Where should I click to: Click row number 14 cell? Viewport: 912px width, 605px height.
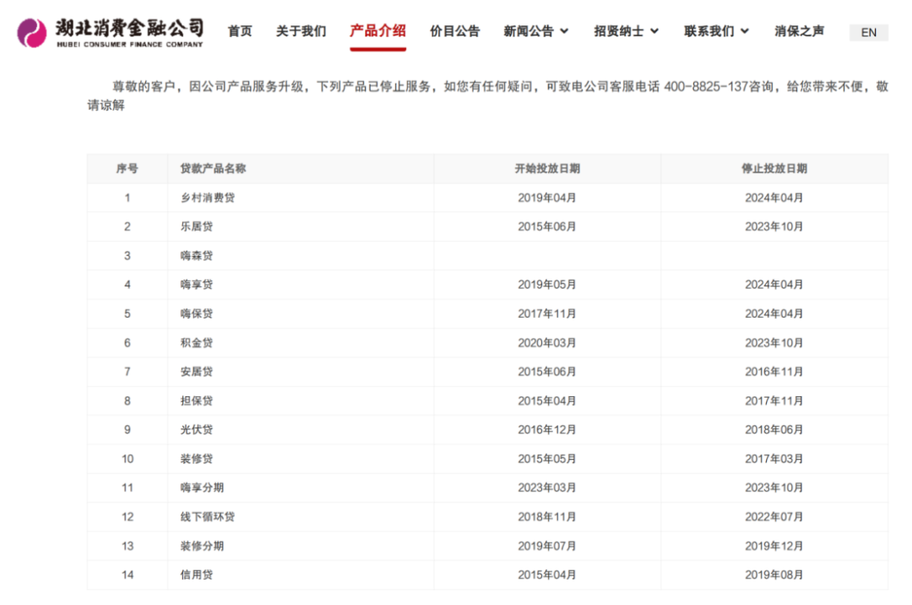[x=128, y=575]
